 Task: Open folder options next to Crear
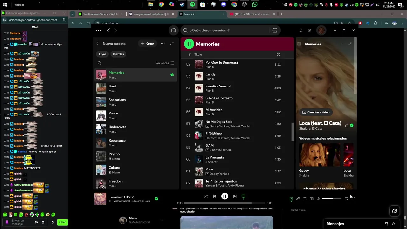163,44
